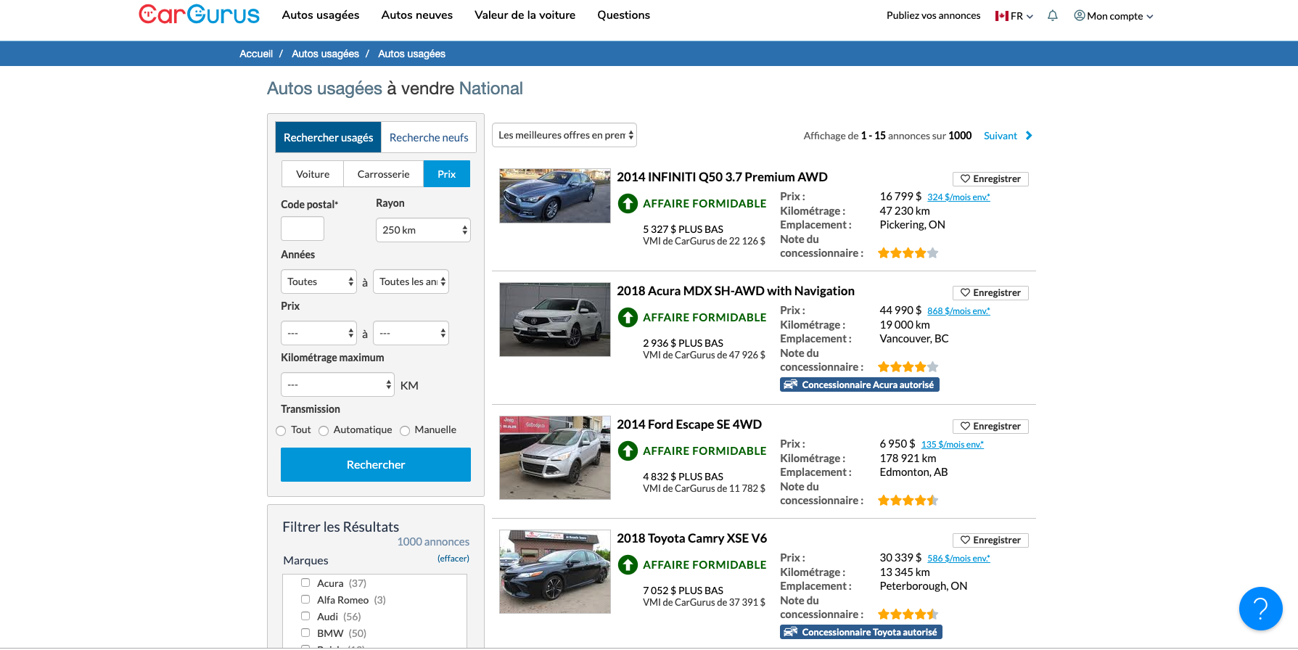Click green deal arrow icon for Ford Escape
This screenshot has height=650, width=1298.
628,451
